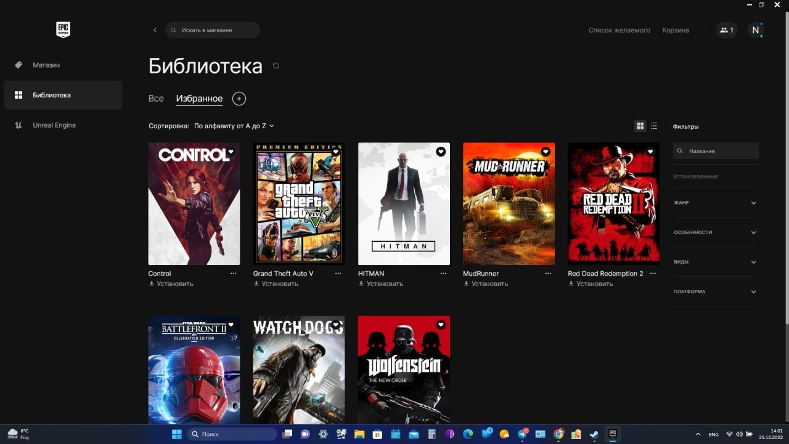Open File Explorer from the taskbar
The image size is (789, 444).
(x=359, y=434)
